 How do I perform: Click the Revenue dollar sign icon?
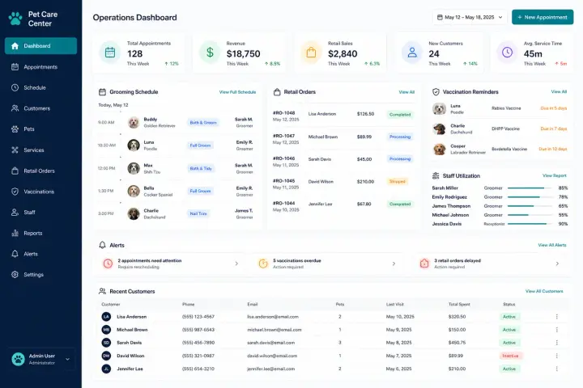[x=210, y=53]
